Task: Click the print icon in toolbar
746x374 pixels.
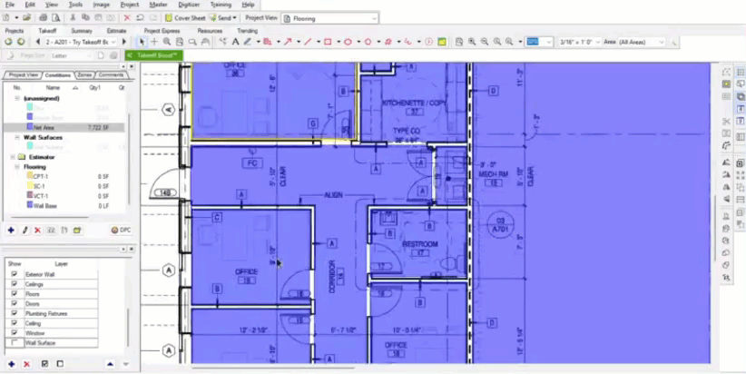Action: coord(44,18)
